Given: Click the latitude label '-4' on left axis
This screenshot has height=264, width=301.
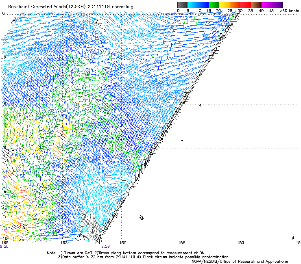Looking at the screenshot, I should click(4, 103).
